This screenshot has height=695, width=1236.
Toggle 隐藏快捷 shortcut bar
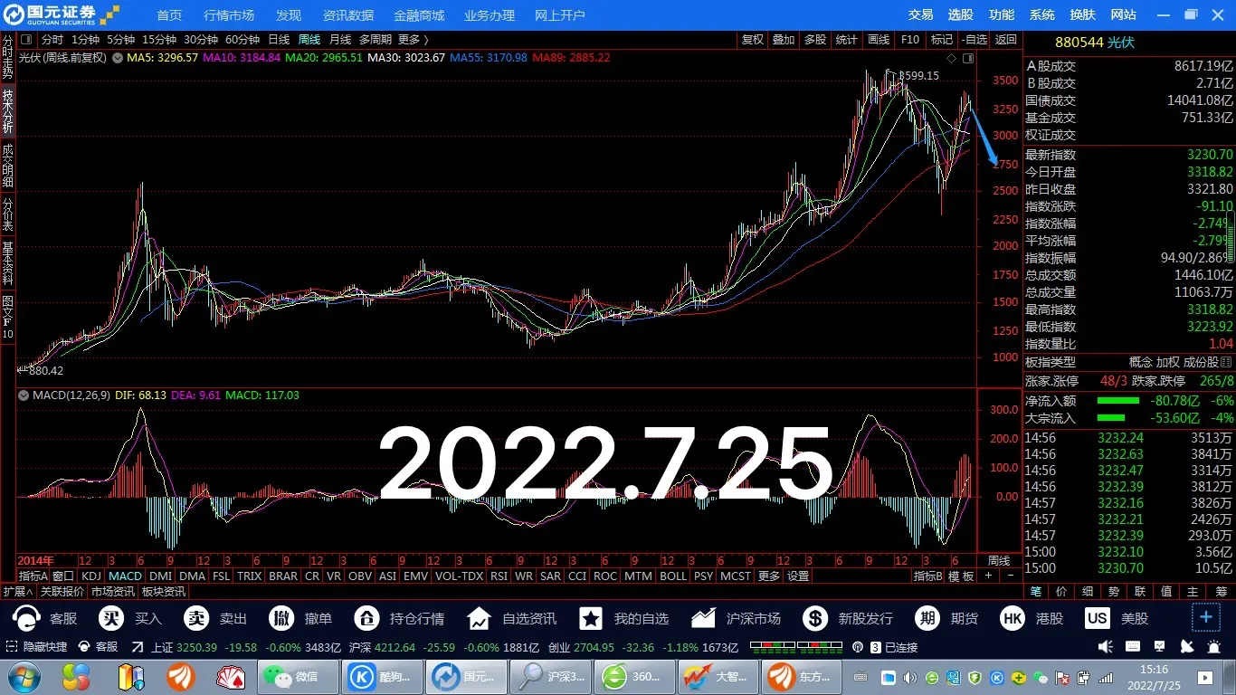pyautogui.click(x=37, y=647)
